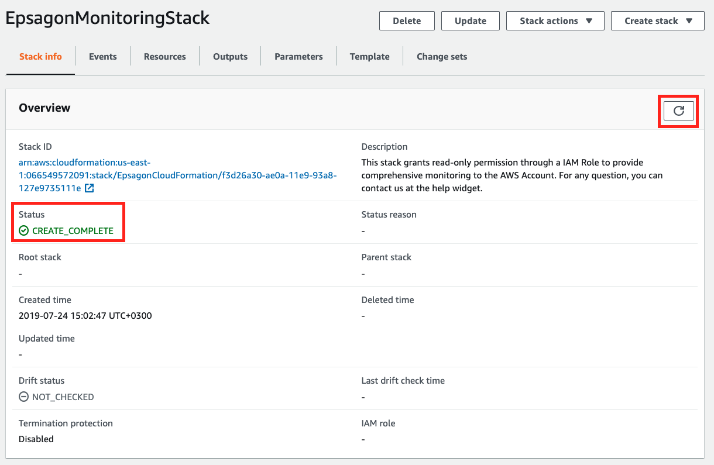Click the Updated time label
Viewport: 714px width, 465px height.
click(47, 339)
